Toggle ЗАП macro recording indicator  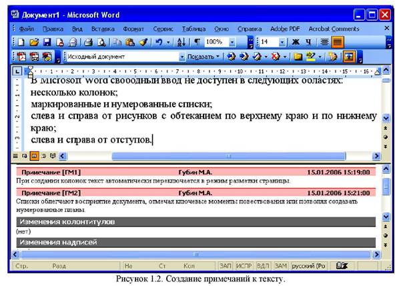[226, 266]
